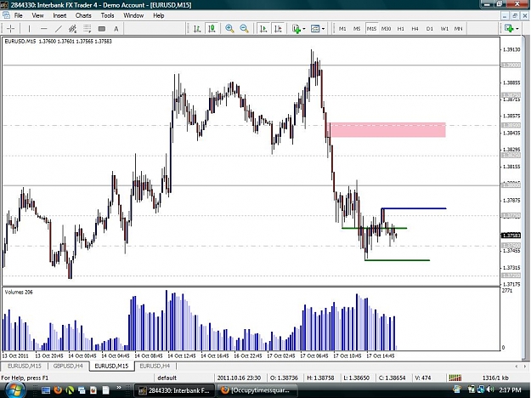
Task: Launch Firefox from the quick launch bar
Action: (58, 390)
